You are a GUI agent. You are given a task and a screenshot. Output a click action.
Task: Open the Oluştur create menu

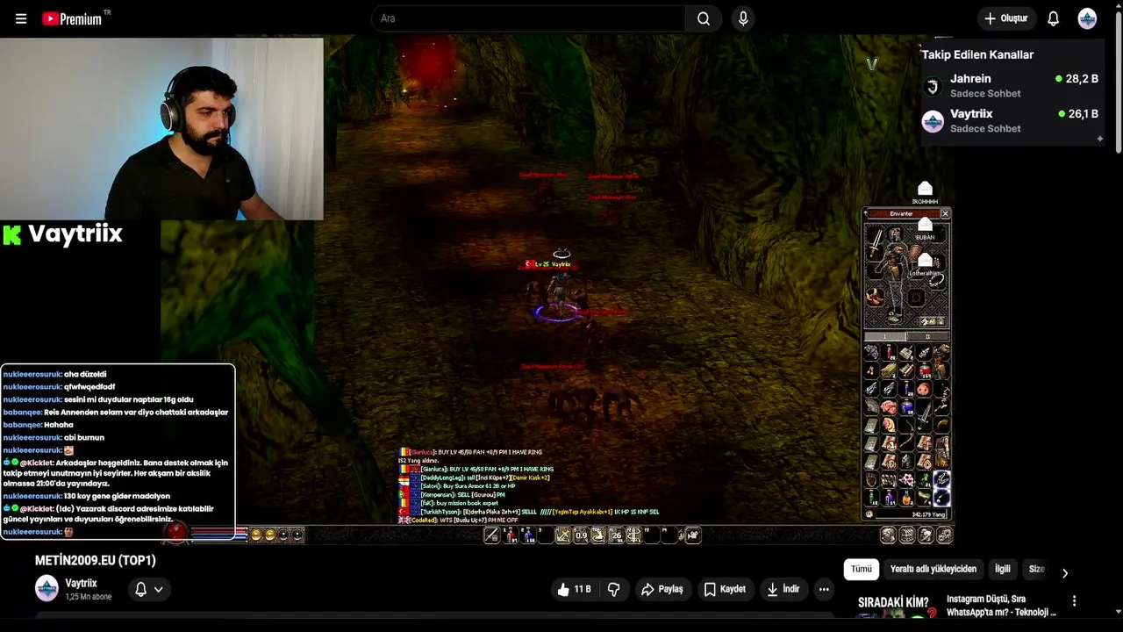(x=1006, y=18)
